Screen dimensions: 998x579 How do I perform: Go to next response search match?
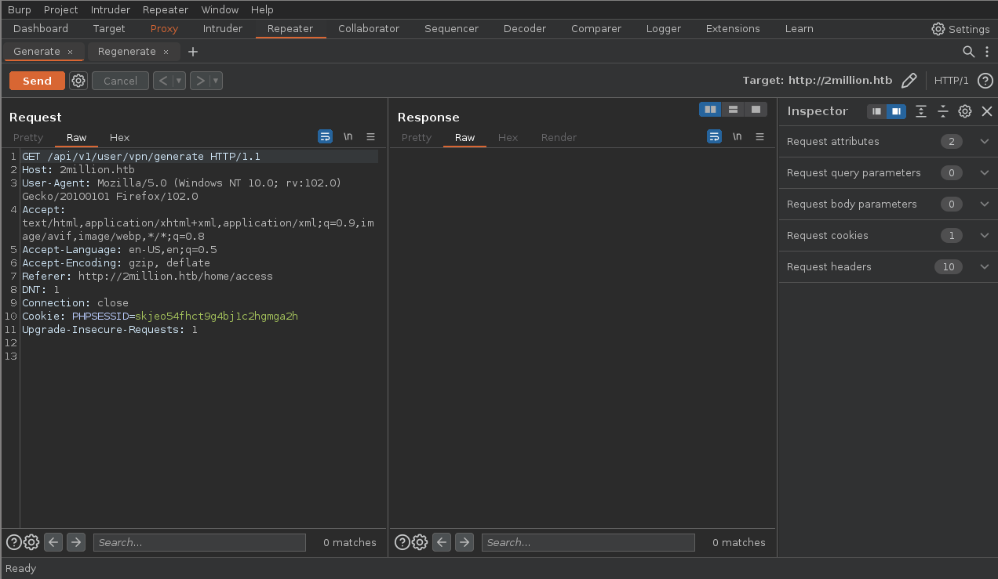(464, 542)
